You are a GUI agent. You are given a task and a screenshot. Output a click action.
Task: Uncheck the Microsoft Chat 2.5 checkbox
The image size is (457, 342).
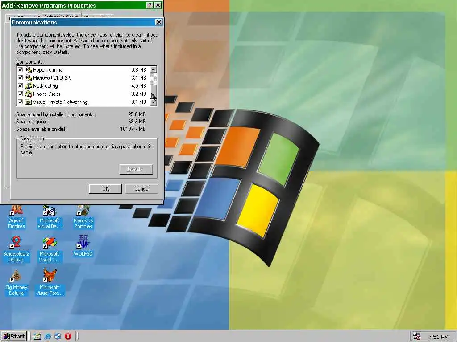(x=21, y=78)
